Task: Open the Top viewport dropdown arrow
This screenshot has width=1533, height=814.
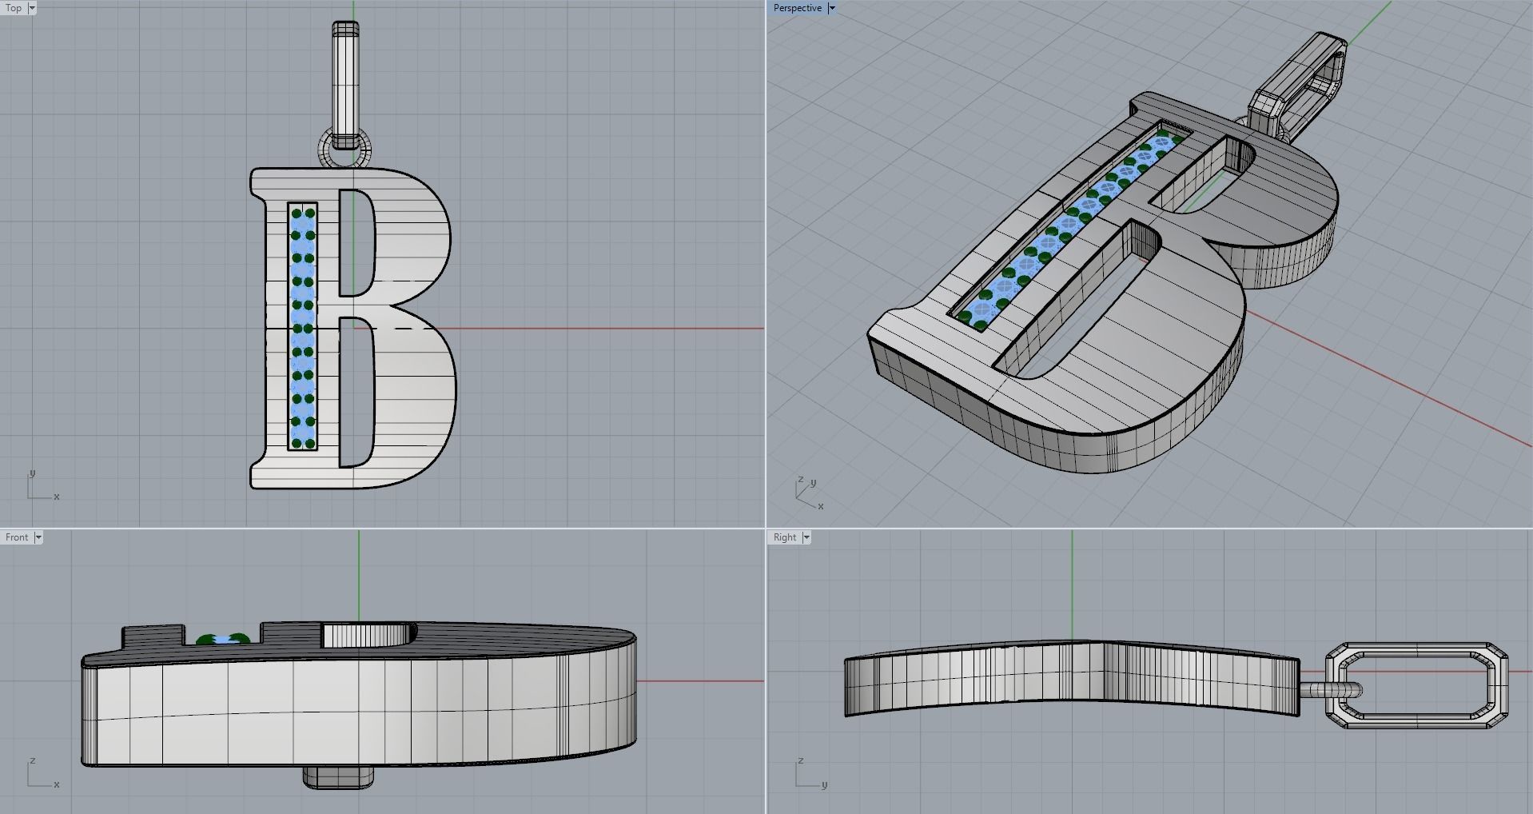Action: [32, 8]
